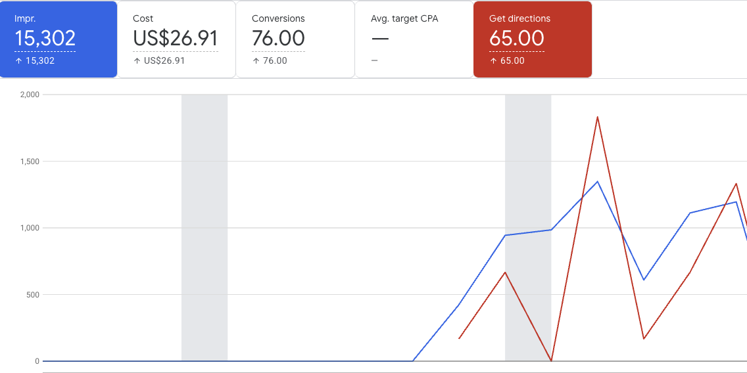Open the Cost metric selector label

[x=143, y=18]
